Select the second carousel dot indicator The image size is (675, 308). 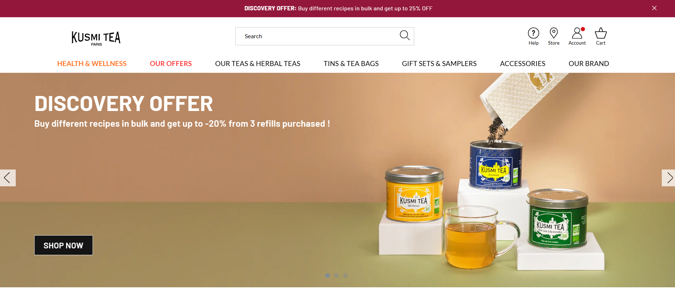point(336,276)
